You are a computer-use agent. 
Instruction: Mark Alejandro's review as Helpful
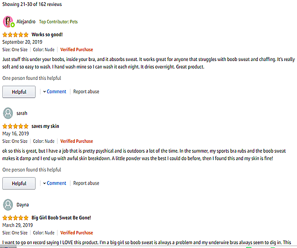click(19, 92)
